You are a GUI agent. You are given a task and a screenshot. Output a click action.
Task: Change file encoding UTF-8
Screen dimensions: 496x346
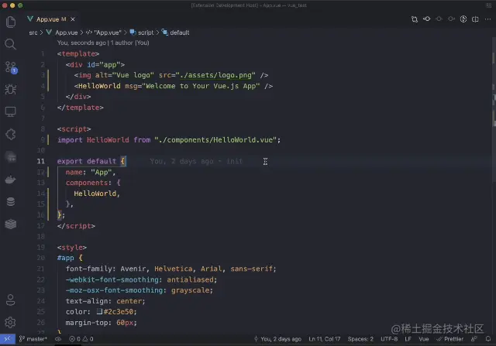[x=389, y=339]
